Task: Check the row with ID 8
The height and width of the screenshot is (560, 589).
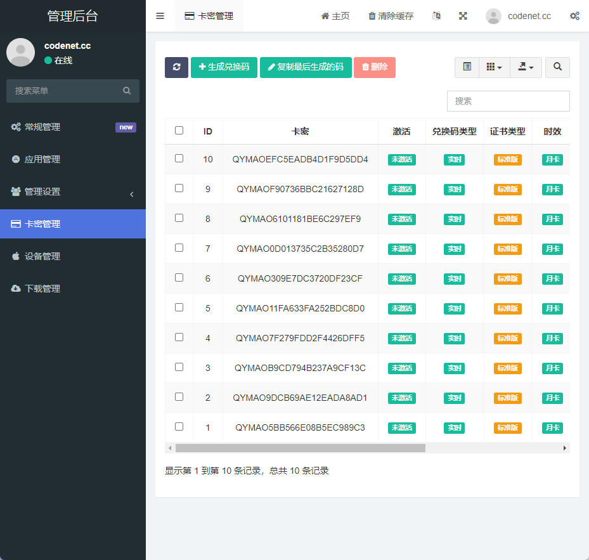Action: pos(179,218)
